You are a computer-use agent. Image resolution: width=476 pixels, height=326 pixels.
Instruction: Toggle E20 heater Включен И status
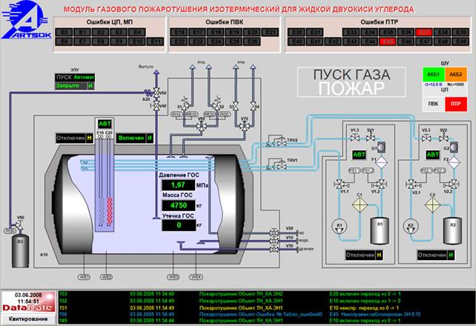click(x=135, y=138)
